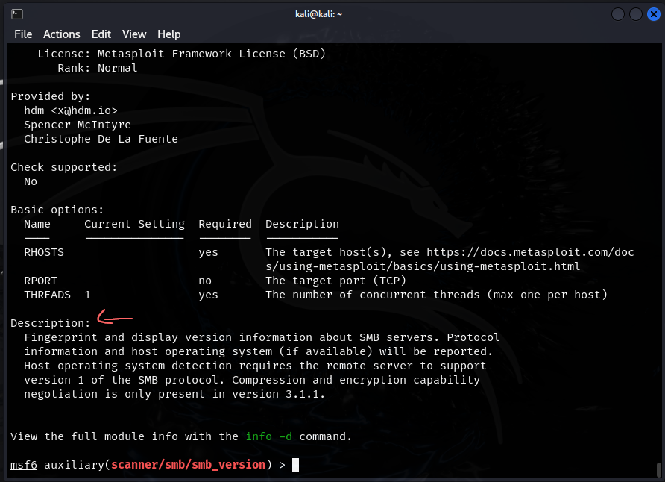Click 'Fingerprint and display version information' line
Screen dimensions: 665x482
[262, 337]
